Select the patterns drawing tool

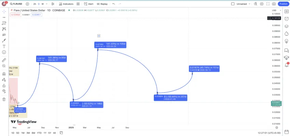point(4,29)
